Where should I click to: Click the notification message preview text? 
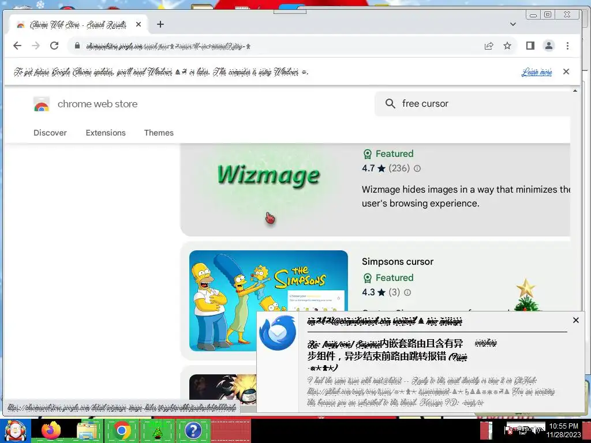pyautogui.click(x=431, y=392)
